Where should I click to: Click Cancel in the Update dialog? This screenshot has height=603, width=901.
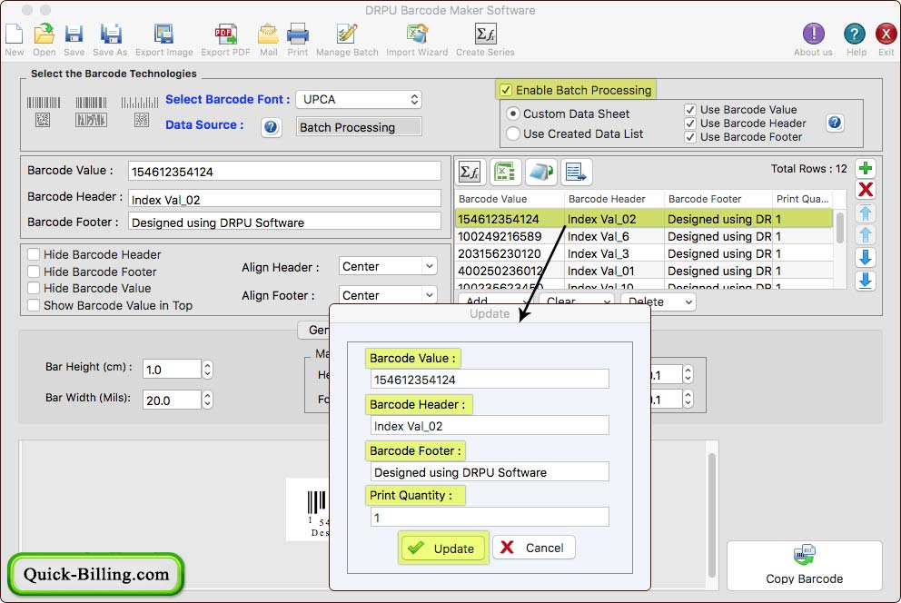point(534,548)
